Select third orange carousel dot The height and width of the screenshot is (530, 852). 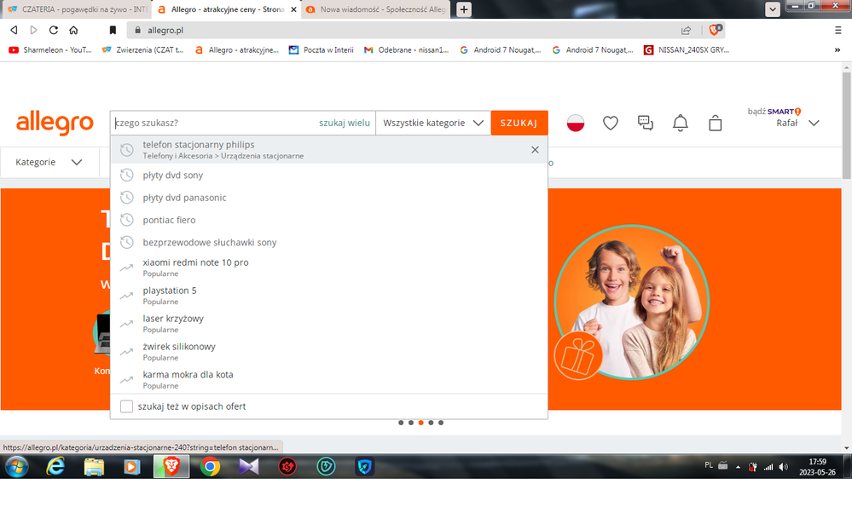420,423
